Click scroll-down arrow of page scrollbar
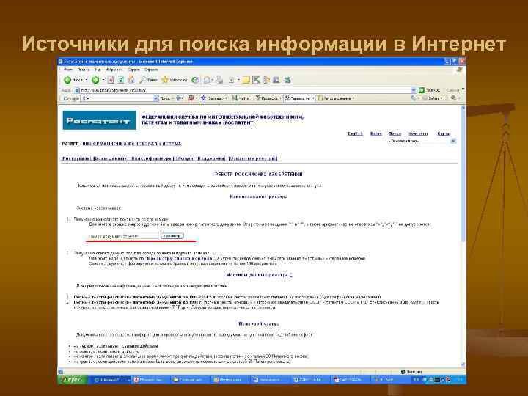The image size is (528, 396). [463, 364]
